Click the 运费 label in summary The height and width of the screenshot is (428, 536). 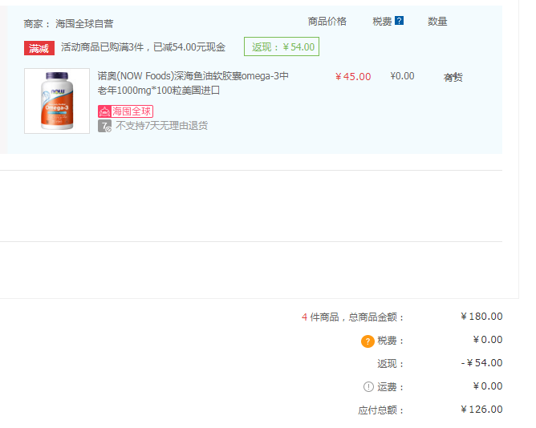[390, 387]
